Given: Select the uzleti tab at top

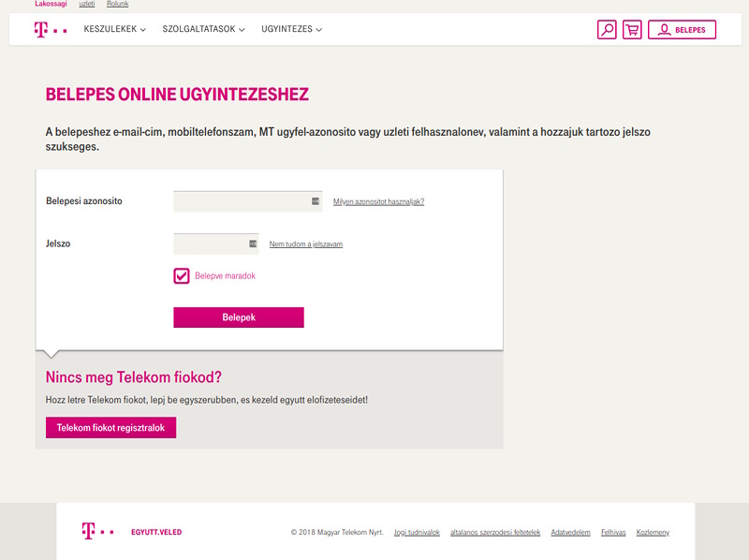Looking at the screenshot, I should (x=87, y=4).
